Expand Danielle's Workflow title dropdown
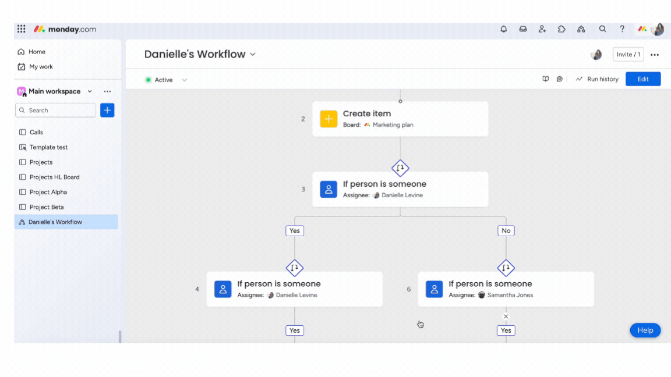The height and width of the screenshot is (377, 671). 253,54
